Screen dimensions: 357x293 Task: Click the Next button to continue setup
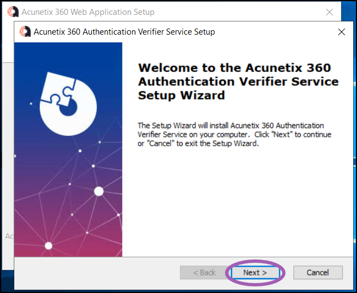coord(255,272)
